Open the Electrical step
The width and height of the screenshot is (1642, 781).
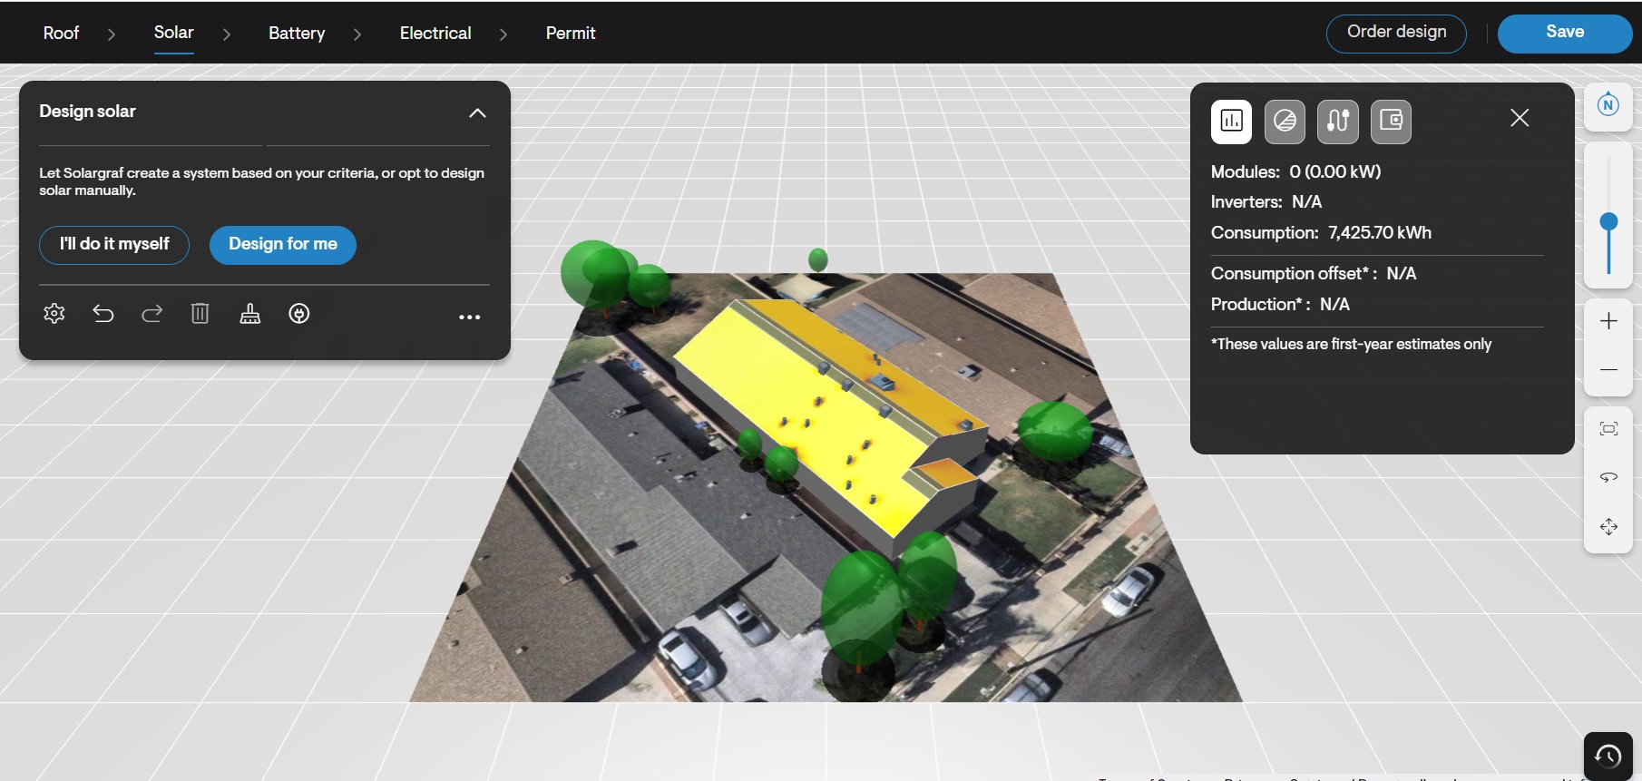point(435,34)
